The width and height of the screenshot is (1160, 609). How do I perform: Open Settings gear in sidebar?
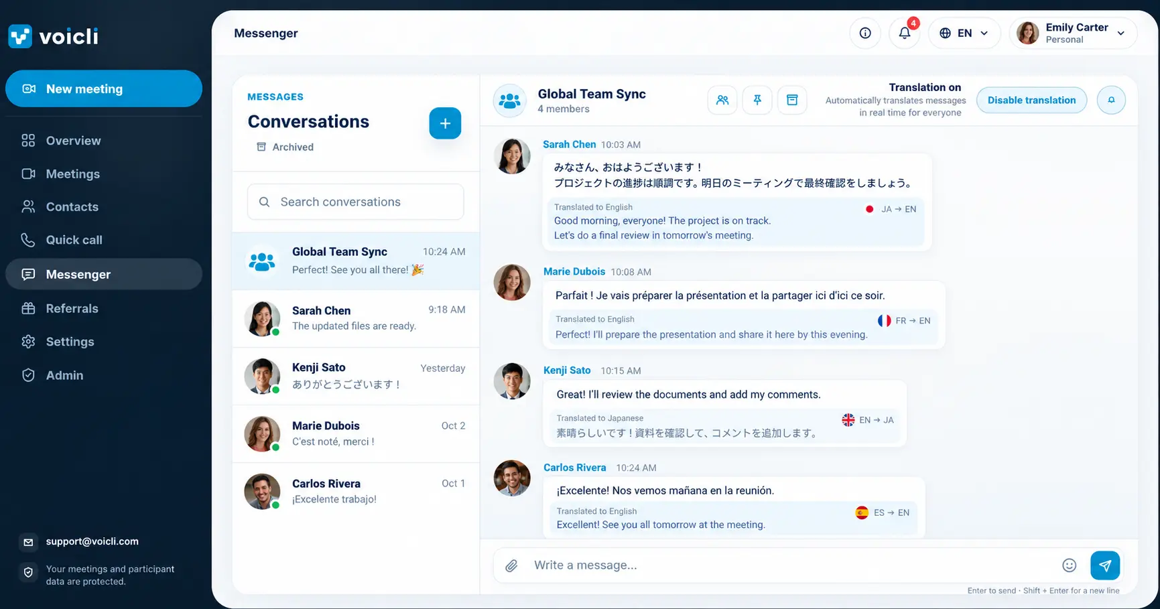(x=28, y=342)
